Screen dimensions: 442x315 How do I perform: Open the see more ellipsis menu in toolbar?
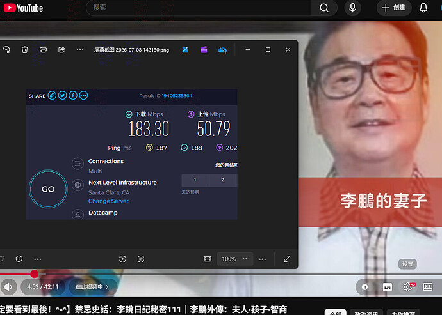(x=80, y=50)
